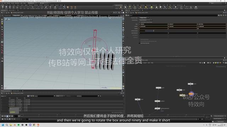227x127 pixels.
Task: Open the Render menu
Action: 9,3
